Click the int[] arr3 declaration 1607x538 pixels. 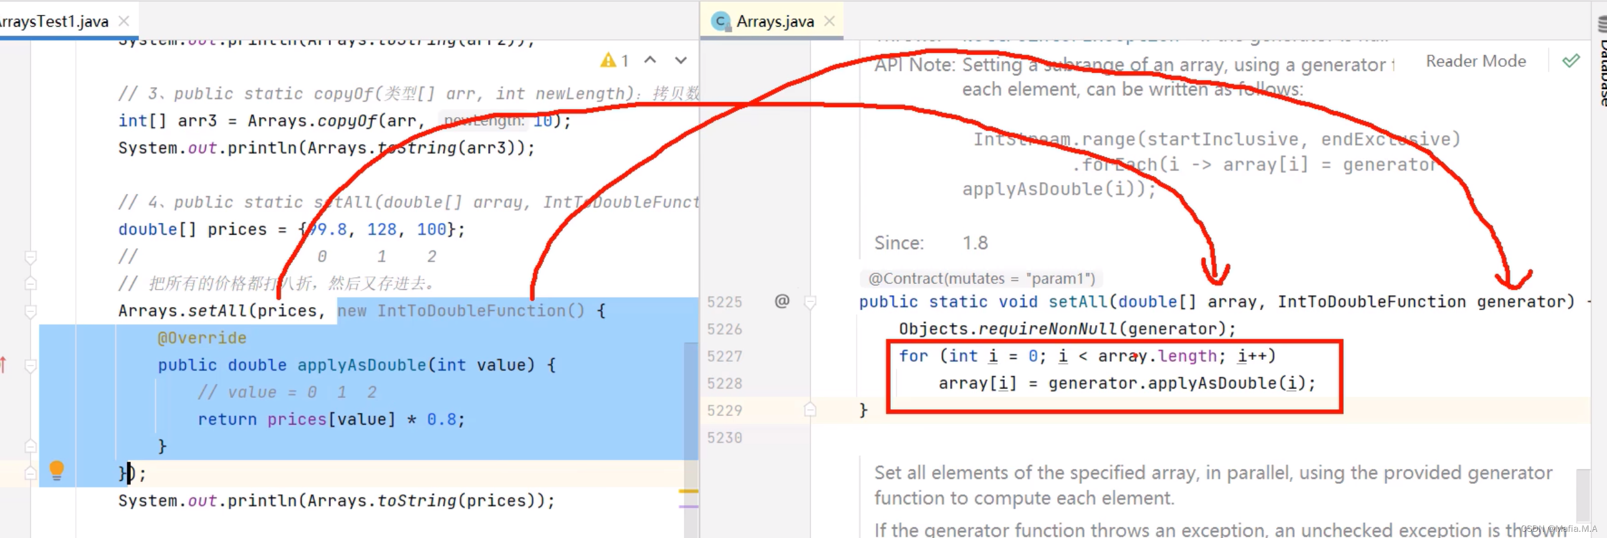(x=167, y=120)
